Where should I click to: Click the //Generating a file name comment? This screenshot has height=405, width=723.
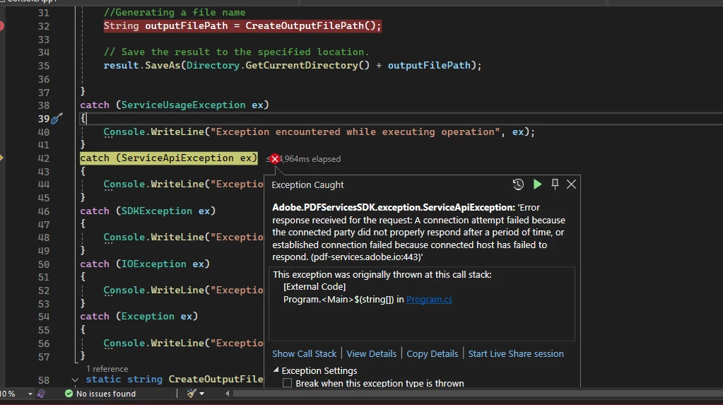[x=175, y=13]
